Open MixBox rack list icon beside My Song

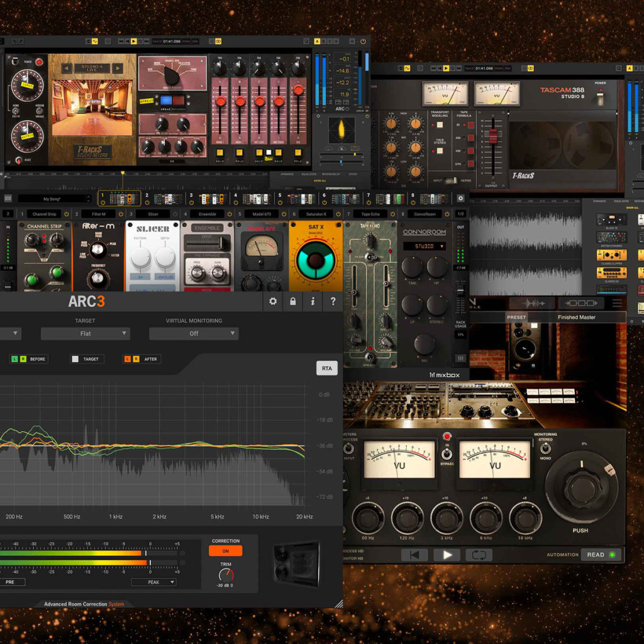coord(8,199)
